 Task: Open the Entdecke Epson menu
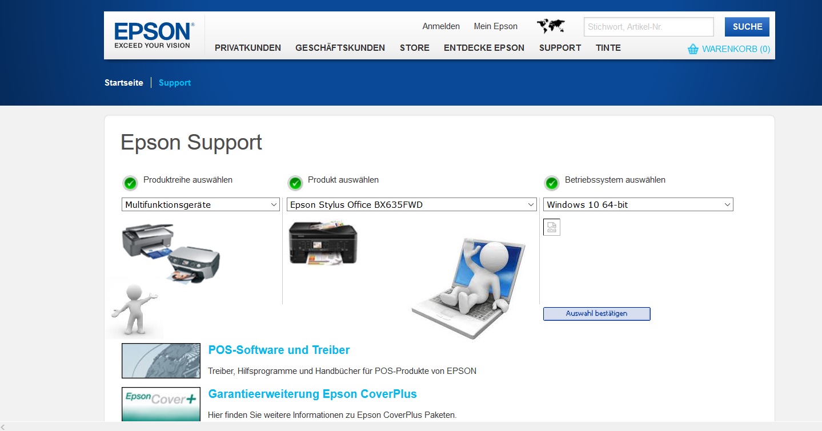tap(484, 48)
